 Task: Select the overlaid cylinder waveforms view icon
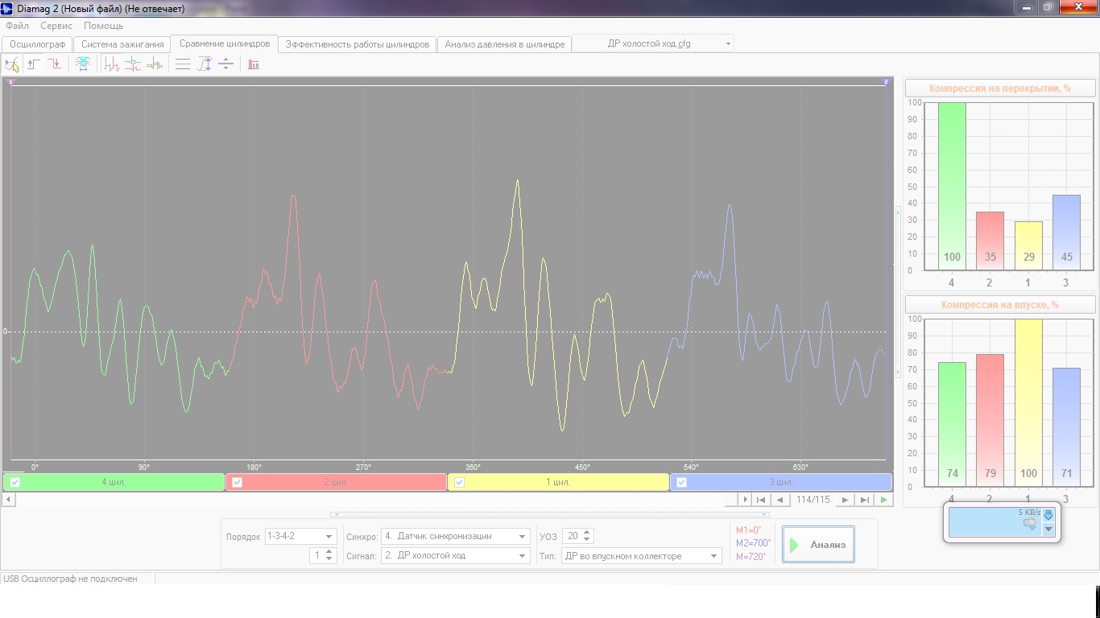point(154,64)
